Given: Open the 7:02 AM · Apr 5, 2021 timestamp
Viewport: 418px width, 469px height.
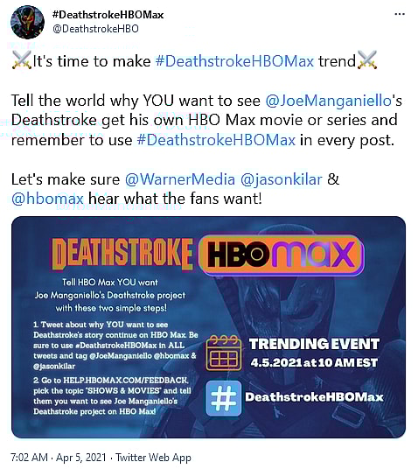Looking at the screenshot, I should (59, 458).
